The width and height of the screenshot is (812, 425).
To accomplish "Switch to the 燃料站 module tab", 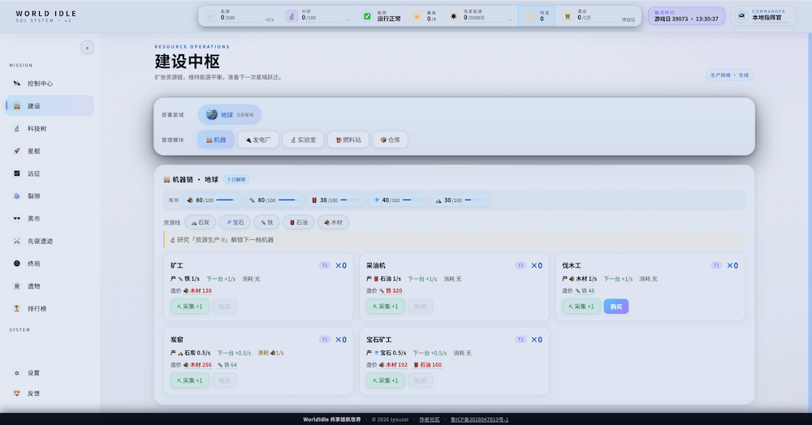I will tap(348, 140).
